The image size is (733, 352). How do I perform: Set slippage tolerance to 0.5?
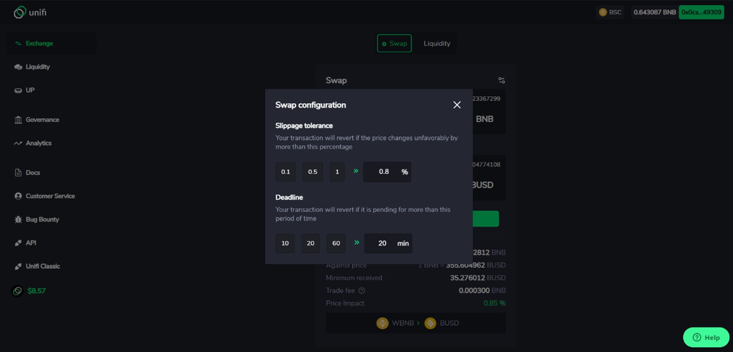click(x=313, y=172)
